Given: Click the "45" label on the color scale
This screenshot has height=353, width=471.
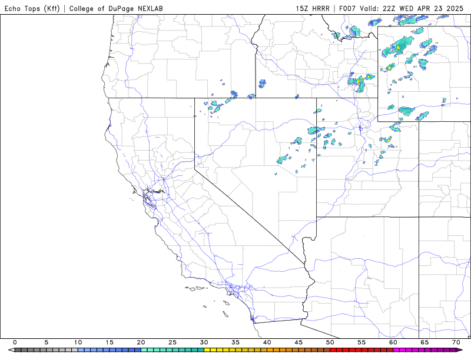Looking at the screenshot, I should tap(298, 342).
